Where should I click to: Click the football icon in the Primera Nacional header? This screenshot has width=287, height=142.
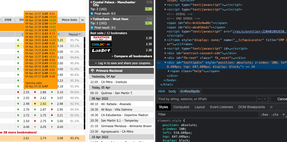point(93,71)
